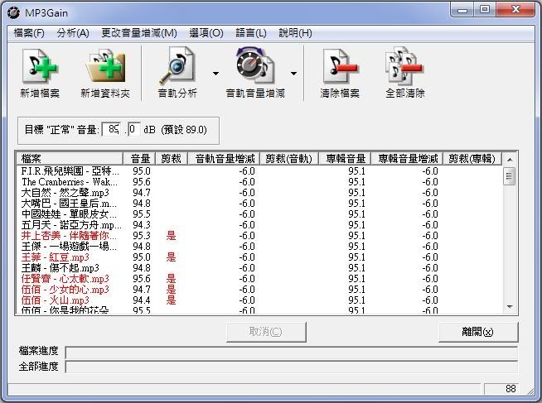The height and width of the screenshot is (403, 542).
Task: Minimize the MP3Gain window
Action: click(x=462, y=10)
